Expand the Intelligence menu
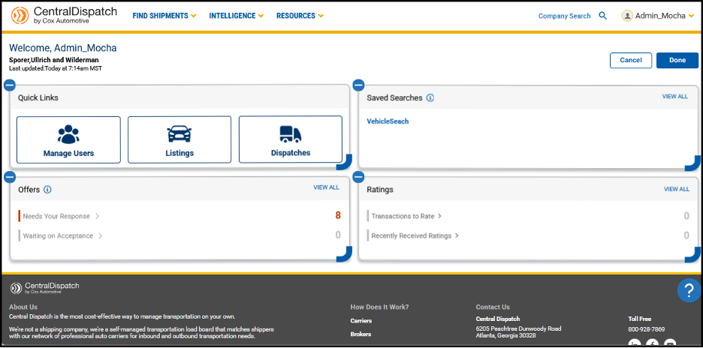The height and width of the screenshot is (348, 703). tap(236, 16)
